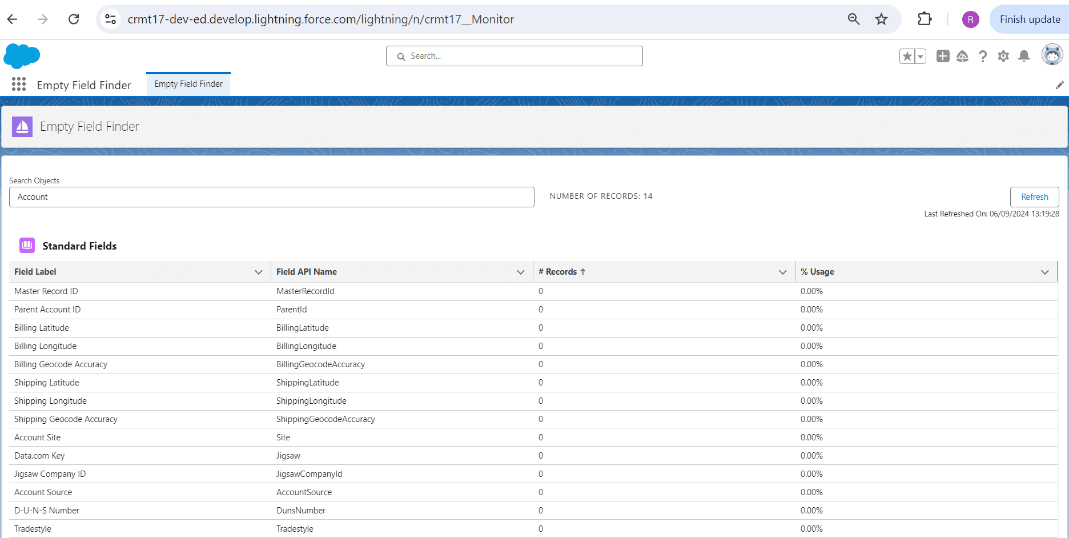
Task: Select the Shipping Longitude field label
Action: [50, 401]
